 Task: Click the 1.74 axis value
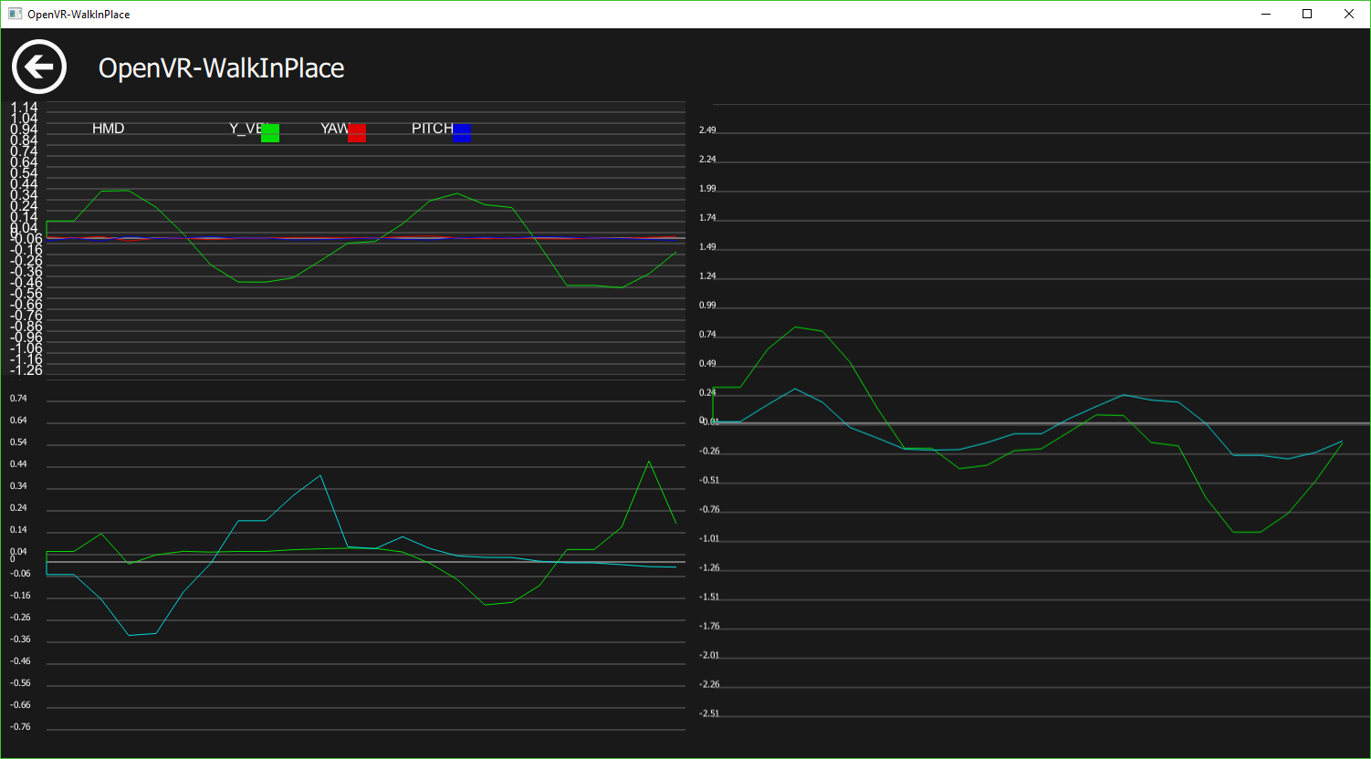coord(707,218)
